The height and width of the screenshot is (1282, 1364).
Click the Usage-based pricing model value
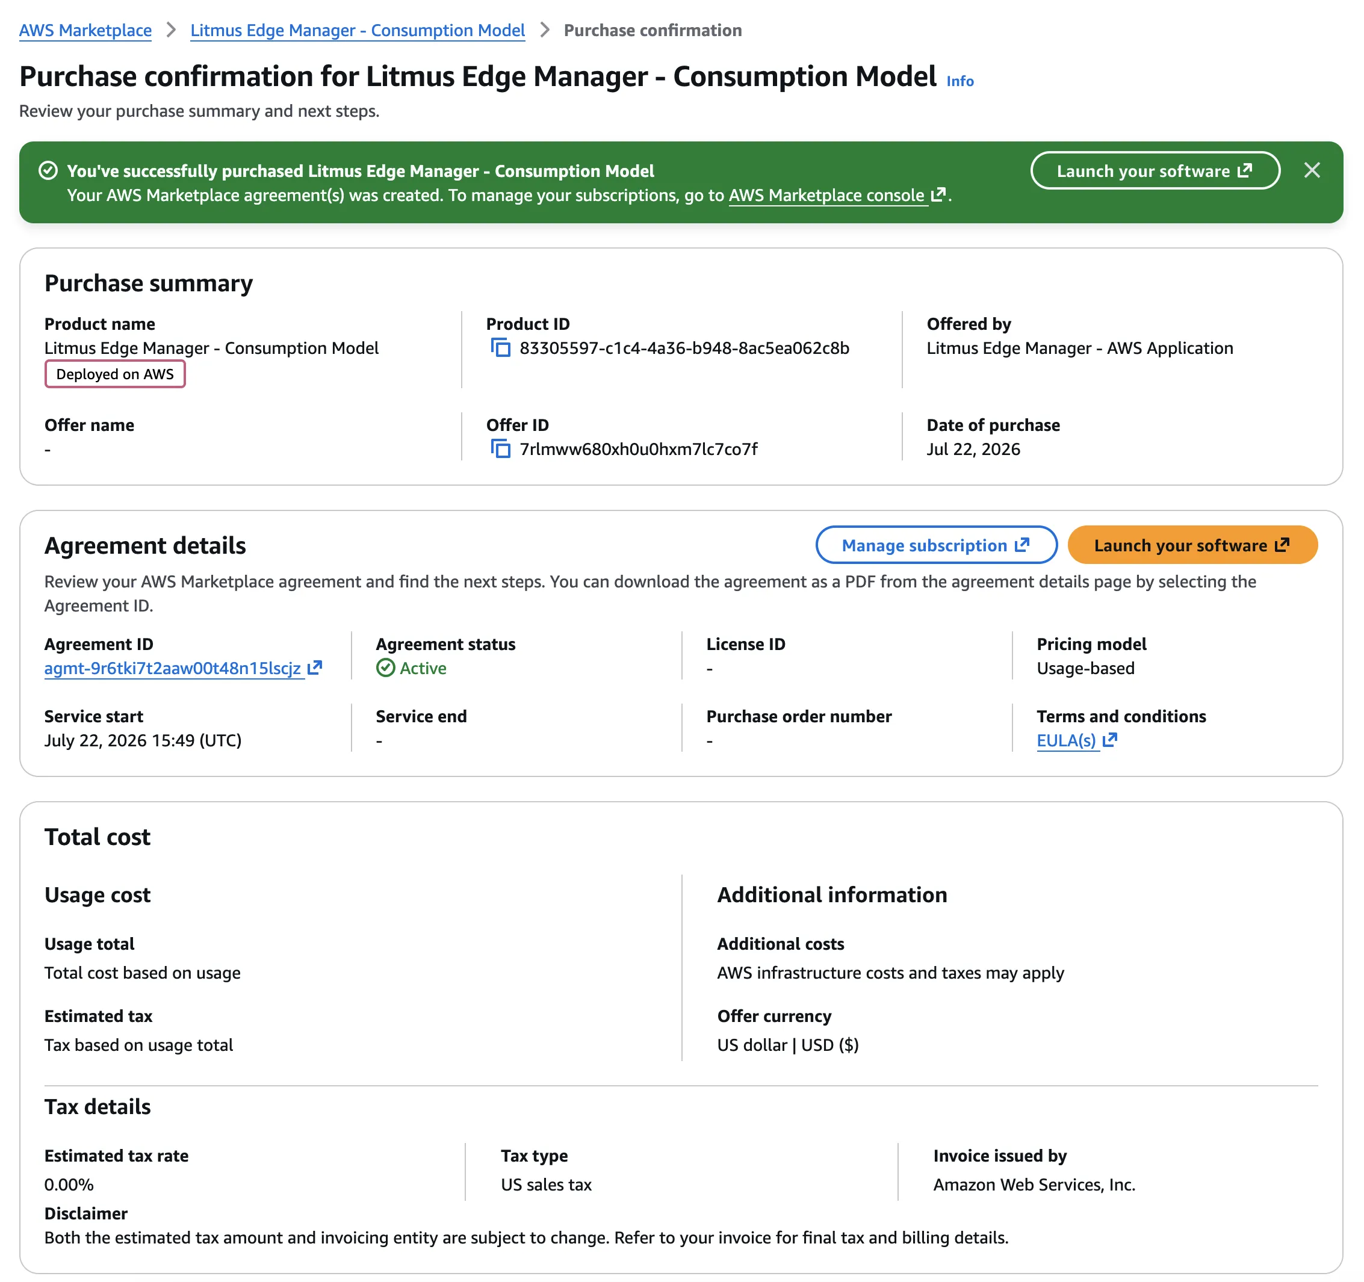point(1085,667)
